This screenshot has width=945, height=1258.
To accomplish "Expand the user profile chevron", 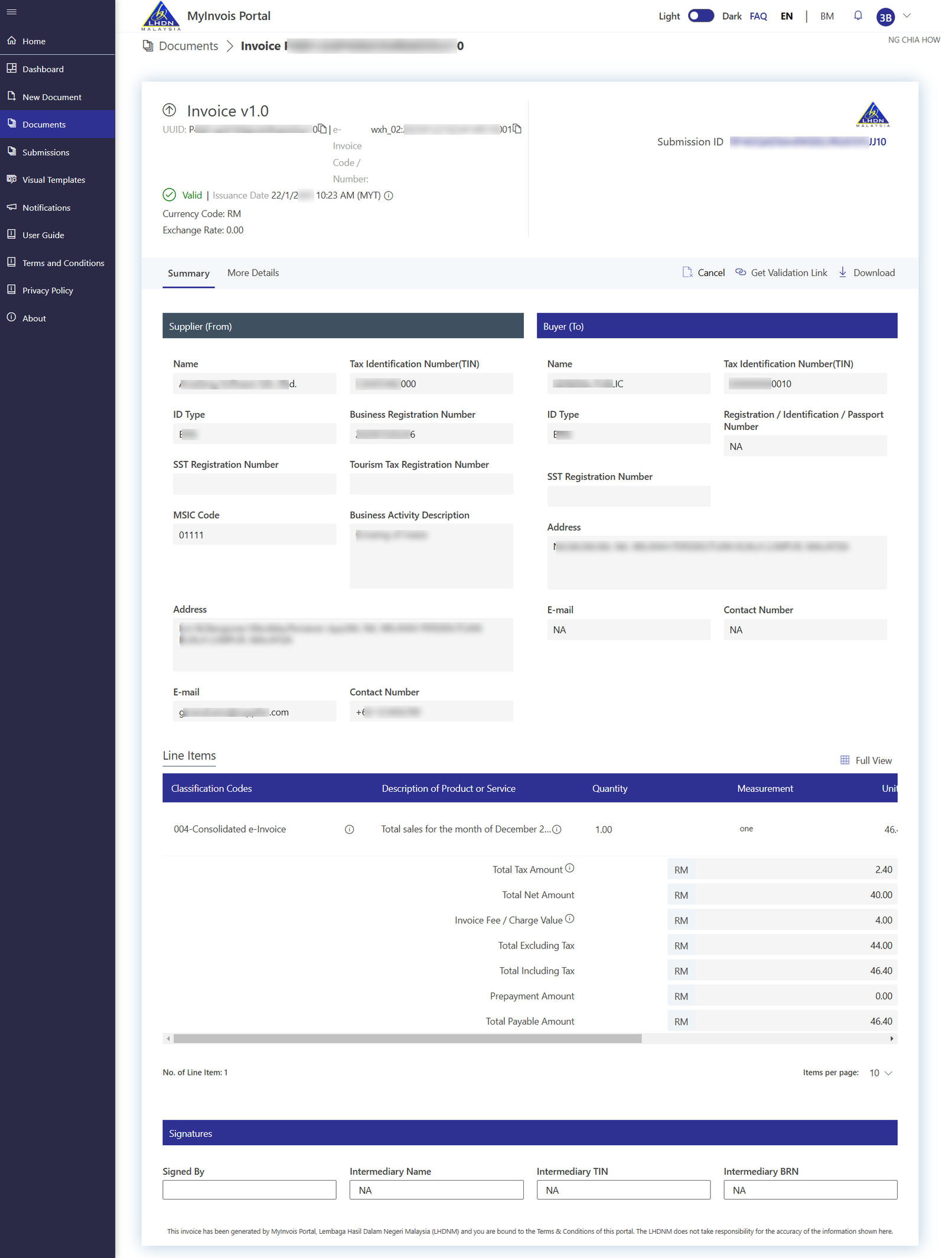I will (907, 16).
